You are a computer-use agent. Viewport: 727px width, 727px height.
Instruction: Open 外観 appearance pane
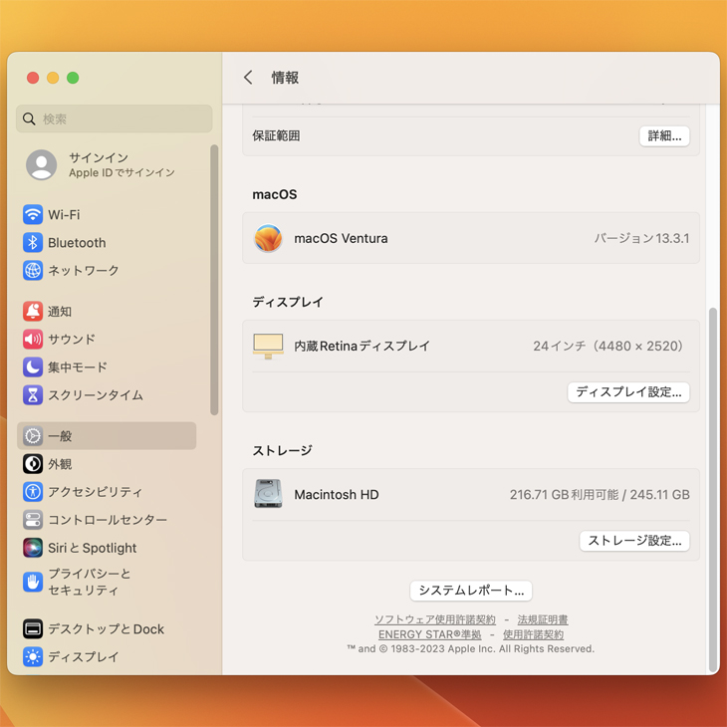click(x=60, y=464)
